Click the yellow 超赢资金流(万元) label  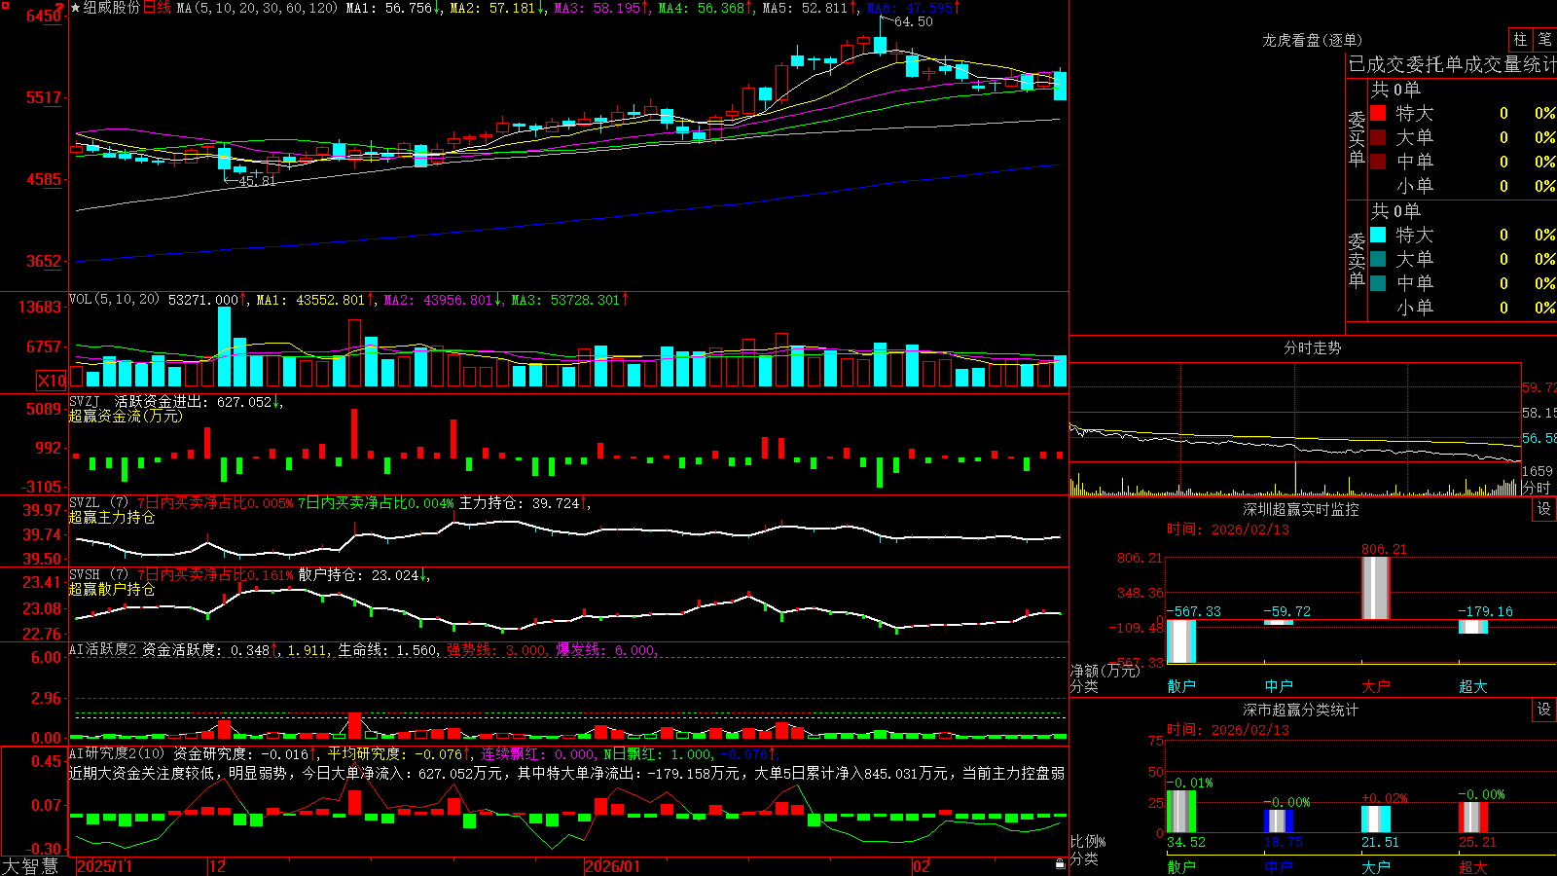[x=126, y=416]
